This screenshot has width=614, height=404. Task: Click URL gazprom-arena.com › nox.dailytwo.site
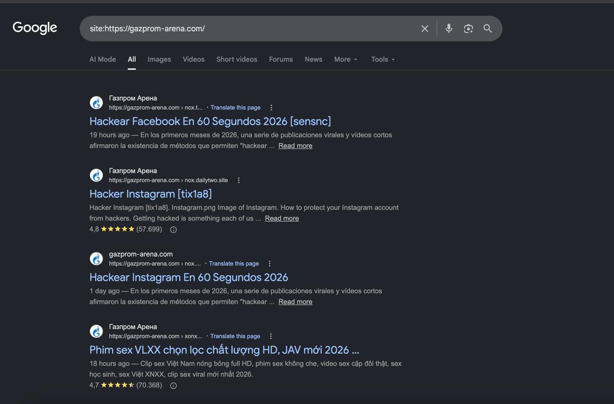(168, 180)
